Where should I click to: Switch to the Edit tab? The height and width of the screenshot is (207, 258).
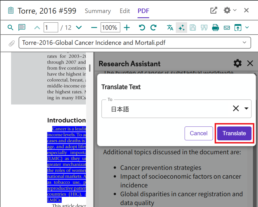click(125, 11)
